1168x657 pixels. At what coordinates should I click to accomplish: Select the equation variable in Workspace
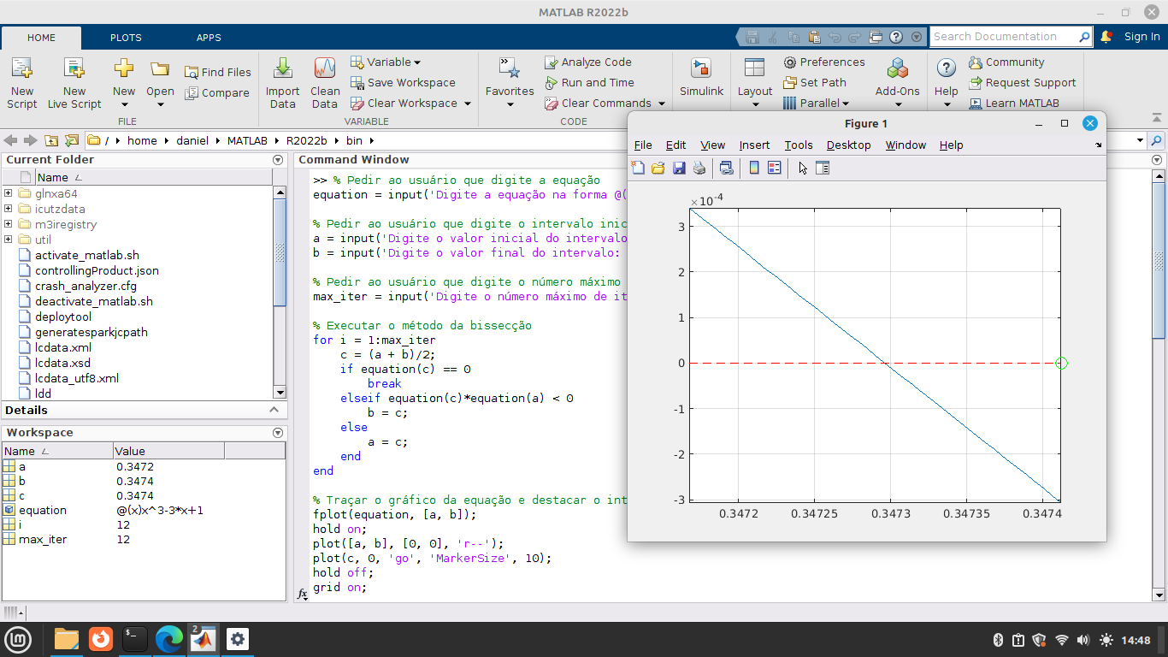pos(43,510)
